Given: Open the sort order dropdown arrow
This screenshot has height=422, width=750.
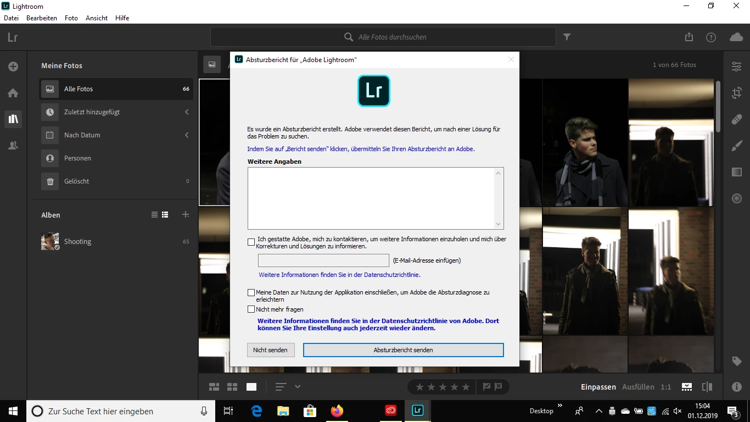Looking at the screenshot, I should click(x=298, y=387).
